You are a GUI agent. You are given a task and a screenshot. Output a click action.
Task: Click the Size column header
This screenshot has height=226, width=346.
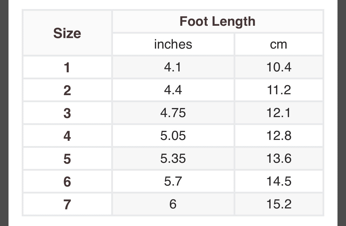pyautogui.click(x=67, y=33)
